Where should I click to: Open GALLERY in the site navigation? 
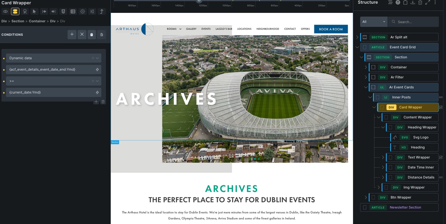191,29
